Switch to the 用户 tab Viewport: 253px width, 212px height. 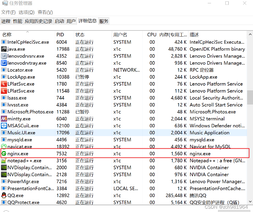71,21
